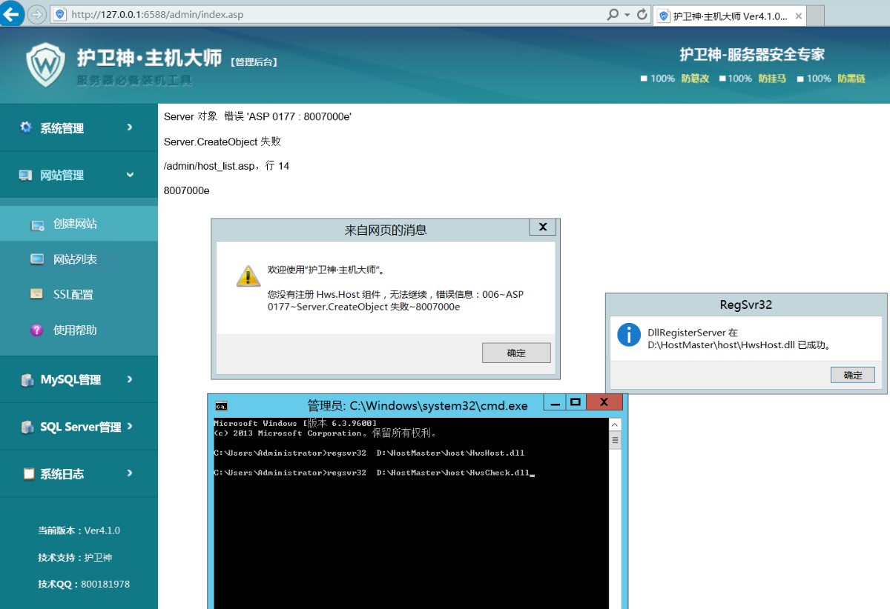Click the SSL配置 sidebar icon

tap(37, 294)
